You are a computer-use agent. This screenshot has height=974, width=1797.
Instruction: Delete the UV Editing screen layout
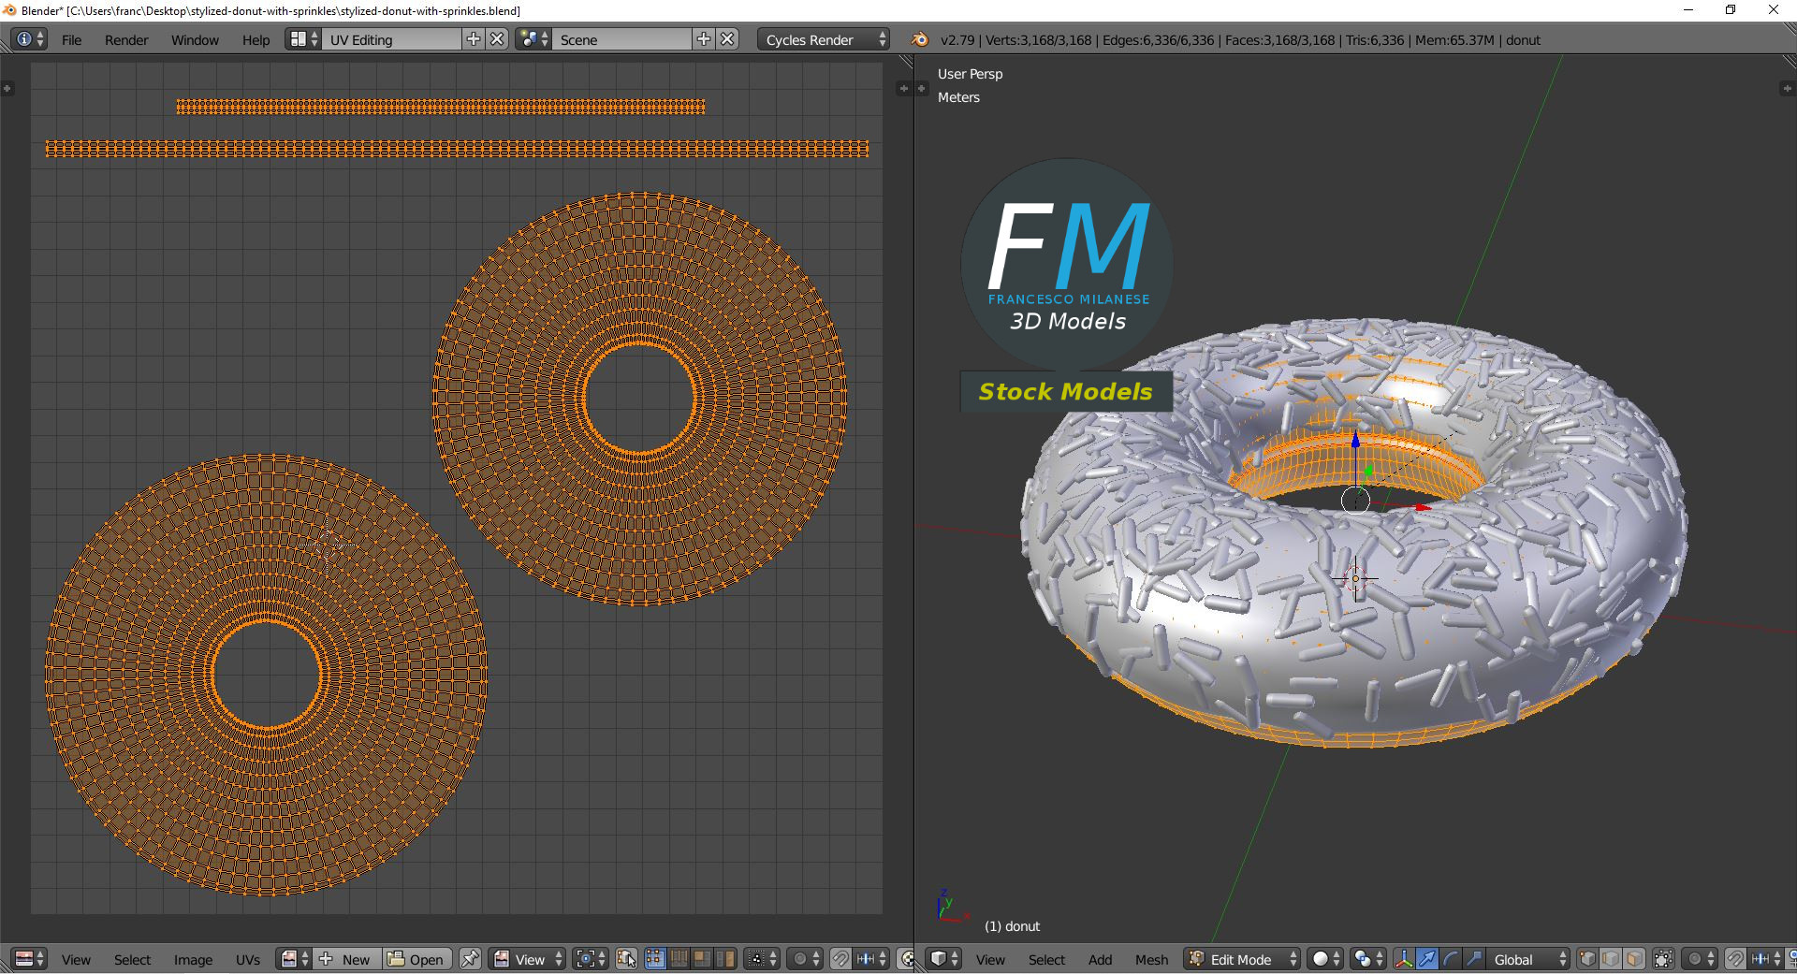point(498,39)
